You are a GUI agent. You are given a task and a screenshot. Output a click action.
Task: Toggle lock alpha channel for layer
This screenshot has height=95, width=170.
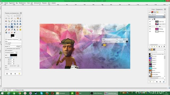pos(155,19)
